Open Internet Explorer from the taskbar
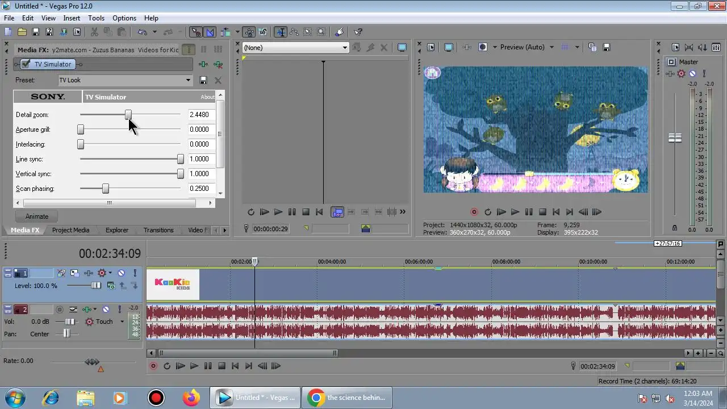 click(x=50, y=398)
